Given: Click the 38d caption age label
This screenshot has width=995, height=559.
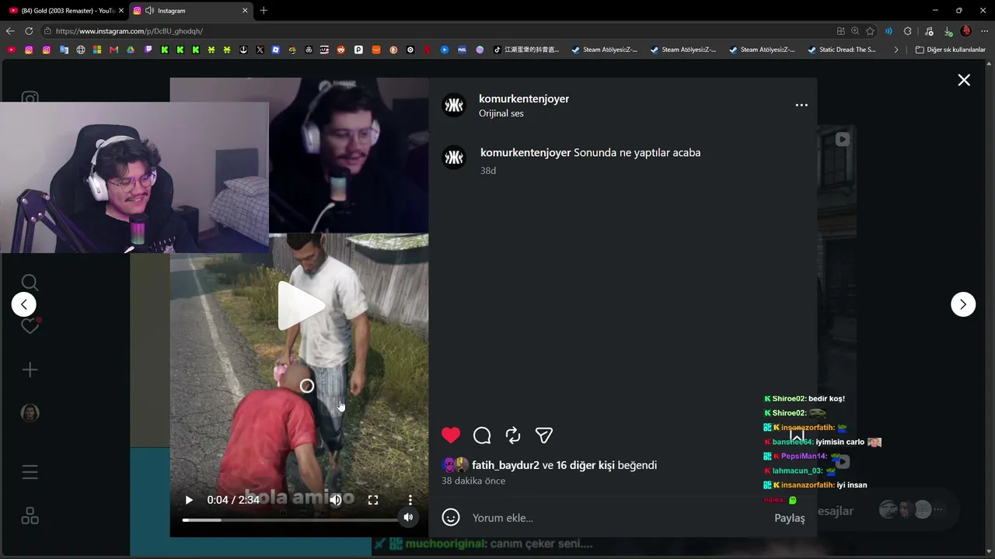Looking at the screenshot, I should (488, 171).
